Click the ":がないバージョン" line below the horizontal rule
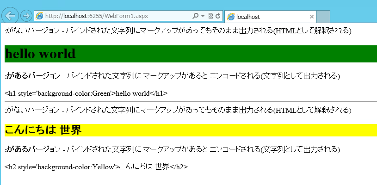Image resolution: width=377 pixels, height=185 pixels. (x=178, y=110)
